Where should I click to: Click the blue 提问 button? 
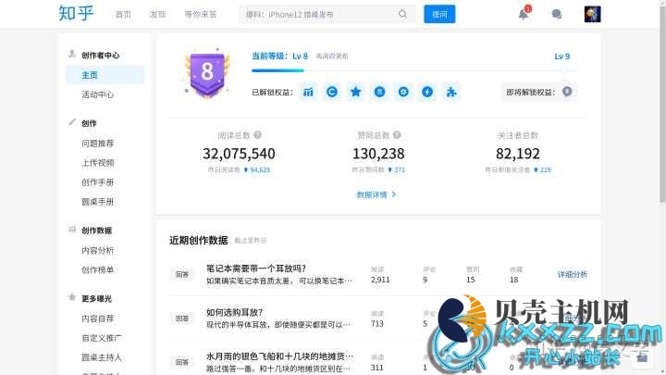click(x=439, y=14)
